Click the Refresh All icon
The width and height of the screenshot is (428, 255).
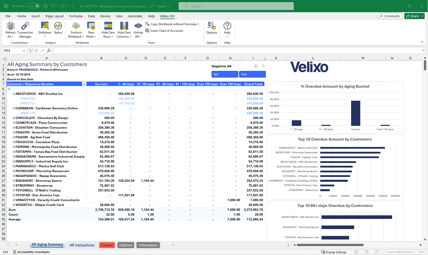(10, 26)
